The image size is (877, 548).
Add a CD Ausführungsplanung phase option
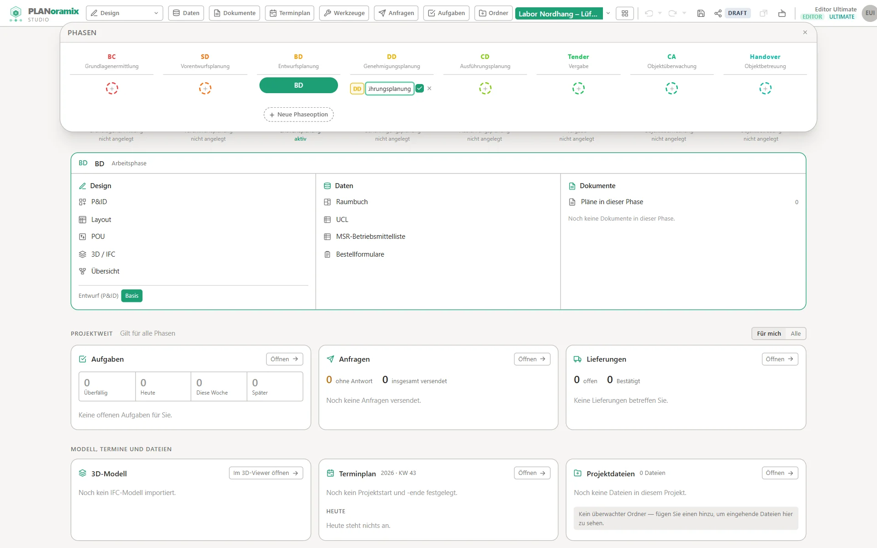click(x=485, y=88)
